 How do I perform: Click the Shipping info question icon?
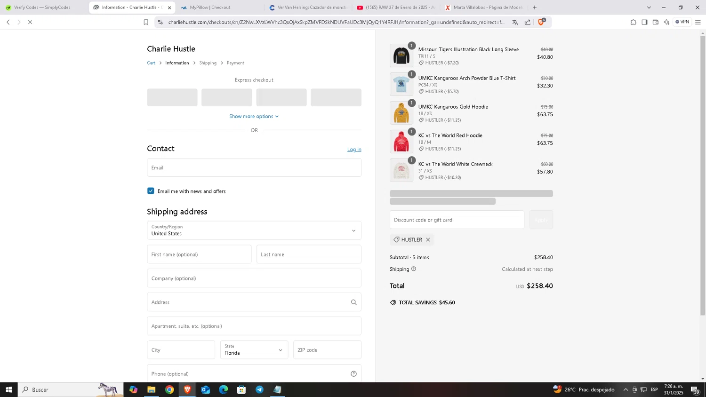(x=414, y=269)
